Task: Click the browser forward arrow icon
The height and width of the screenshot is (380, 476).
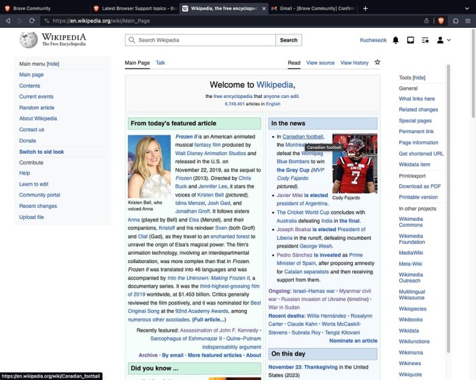Action: click(x=20, y=21)
